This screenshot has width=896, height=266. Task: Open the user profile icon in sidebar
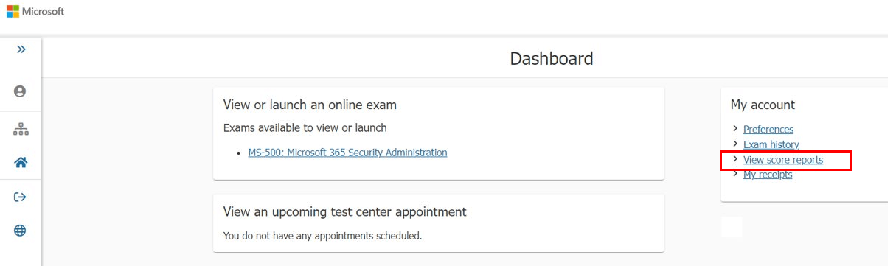click(x=20, y=91)
